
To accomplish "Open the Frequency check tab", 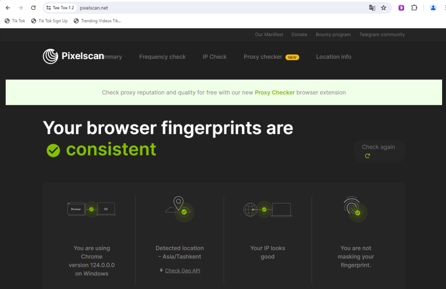I will [x=162, y=57].
